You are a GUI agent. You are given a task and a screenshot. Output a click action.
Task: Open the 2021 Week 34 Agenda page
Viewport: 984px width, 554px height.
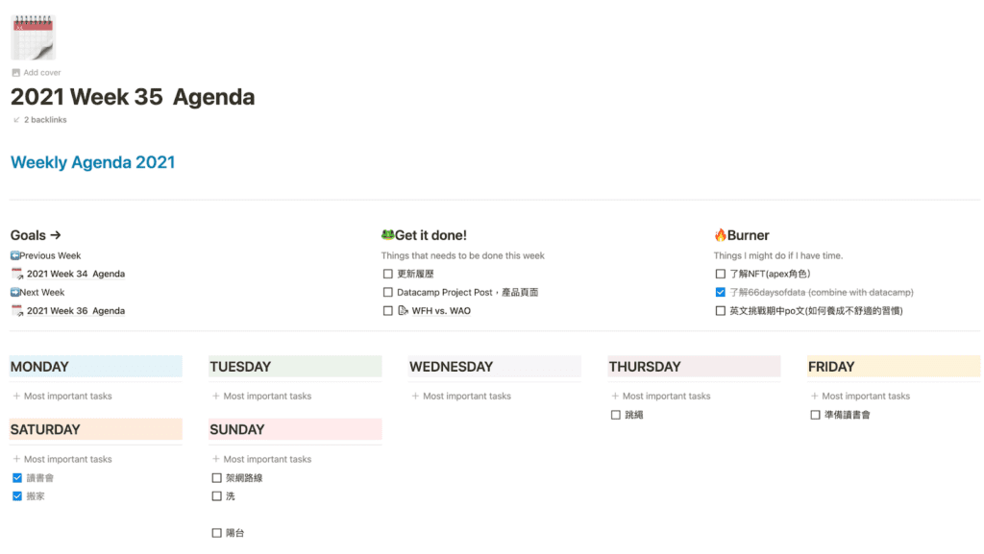pos(75,275)
